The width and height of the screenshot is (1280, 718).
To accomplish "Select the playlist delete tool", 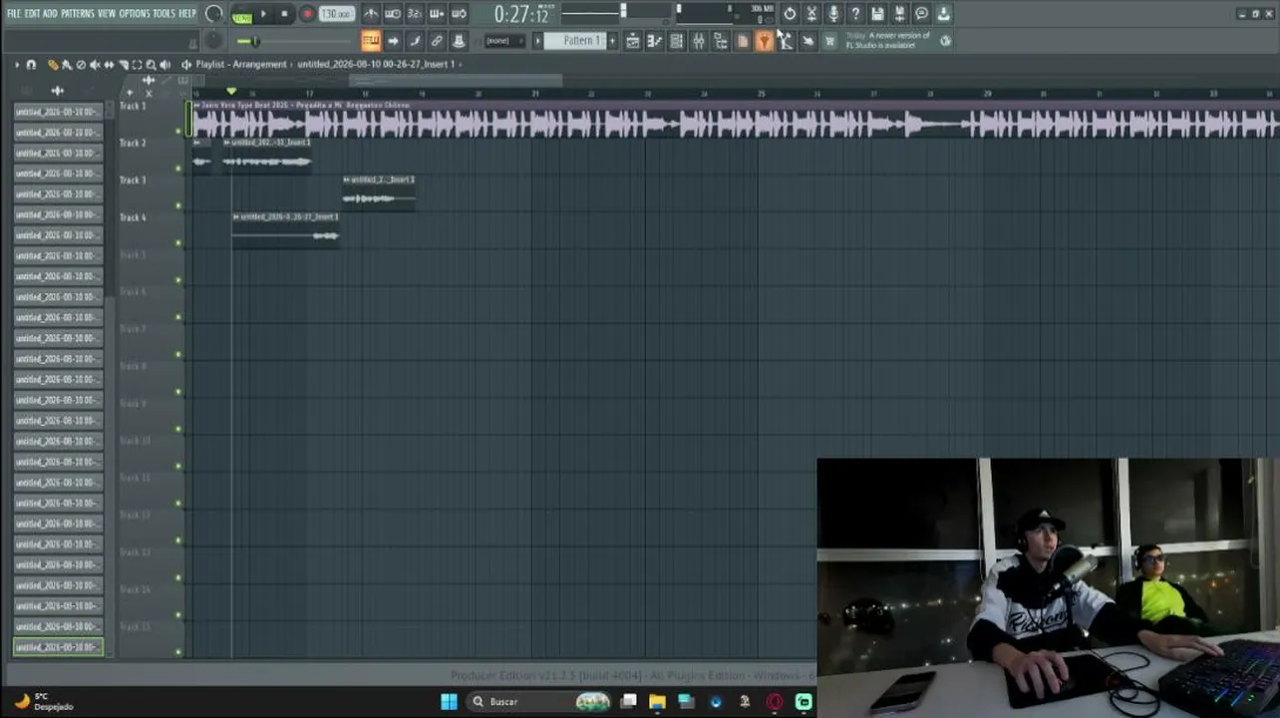I will 81,65.
